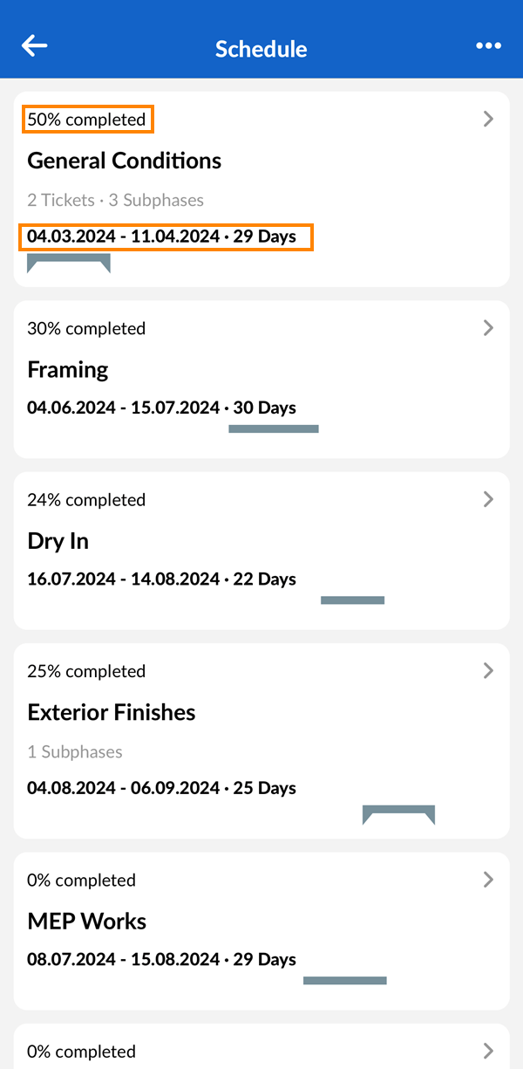The width and height of the screenshot is (523, 1069).
Task: Tap the MEP Works chevron arrow
Action: [x=488, y=880]
